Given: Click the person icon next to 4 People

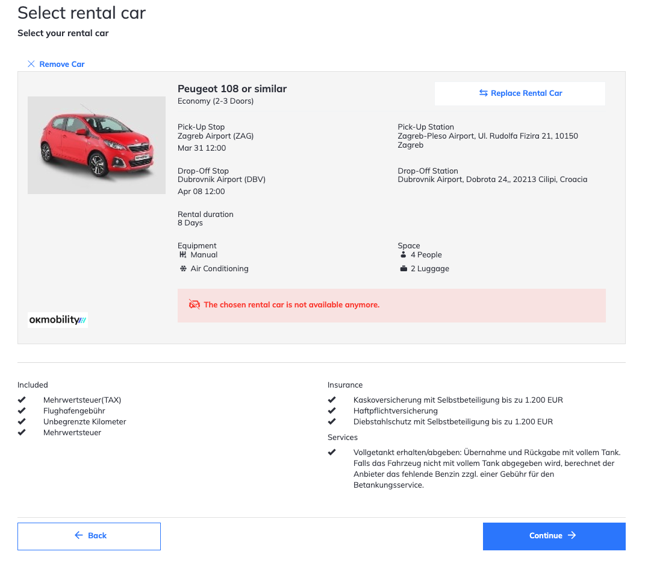Looking at the screenshot, I should click(x=403, y=255).
